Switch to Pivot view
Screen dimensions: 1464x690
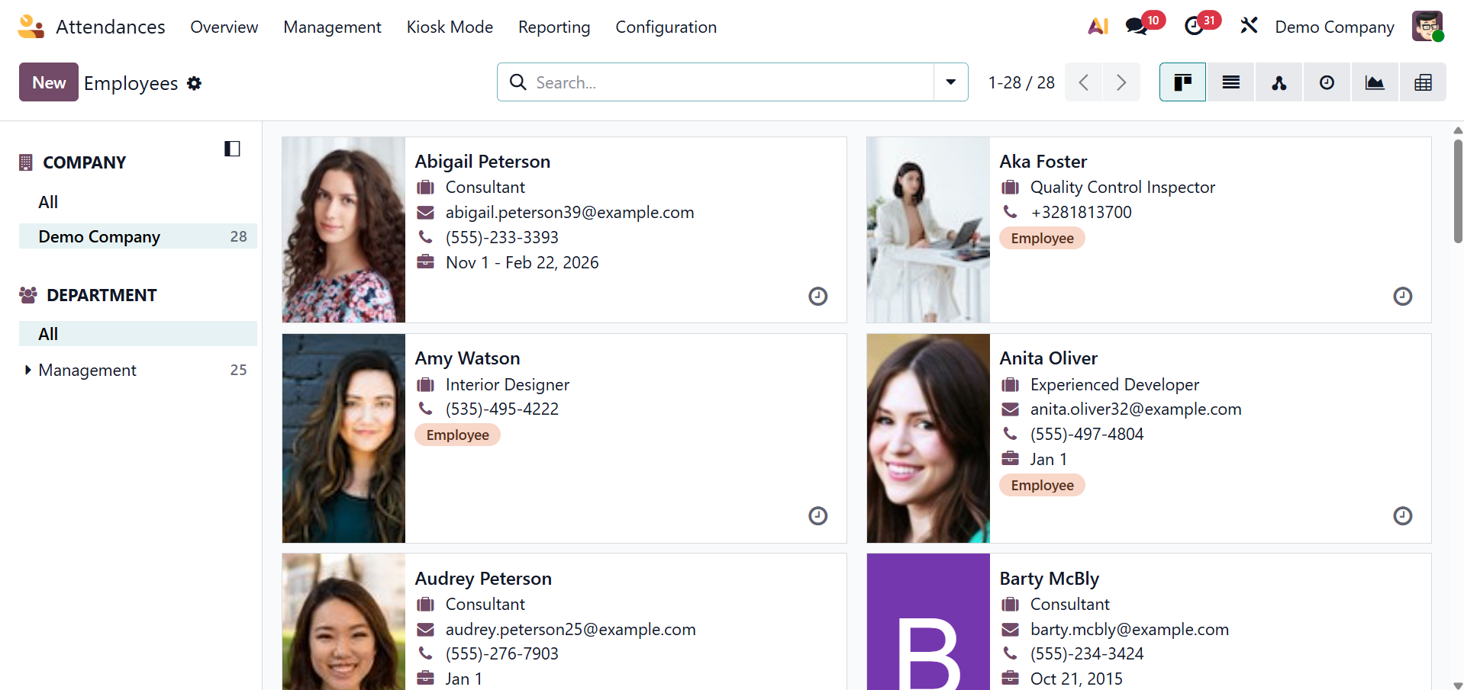pyautogui.click(x=1423, y=82)
